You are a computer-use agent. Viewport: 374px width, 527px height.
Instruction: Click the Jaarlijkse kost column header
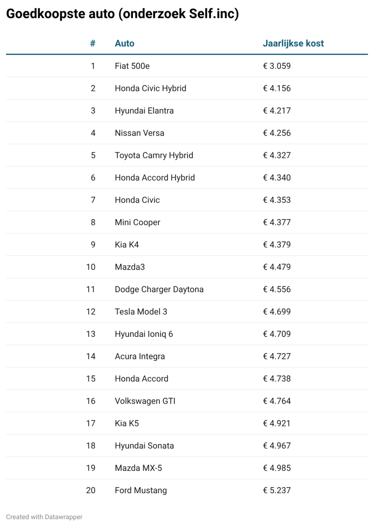click(293, 43)
